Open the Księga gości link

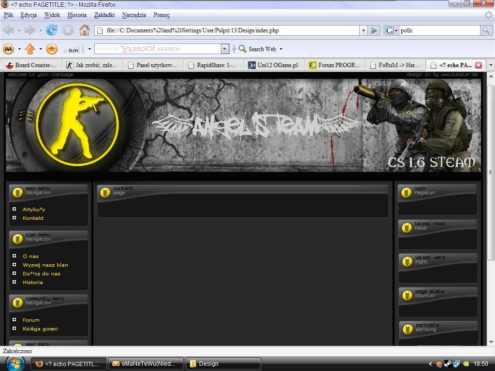(41, 328)
